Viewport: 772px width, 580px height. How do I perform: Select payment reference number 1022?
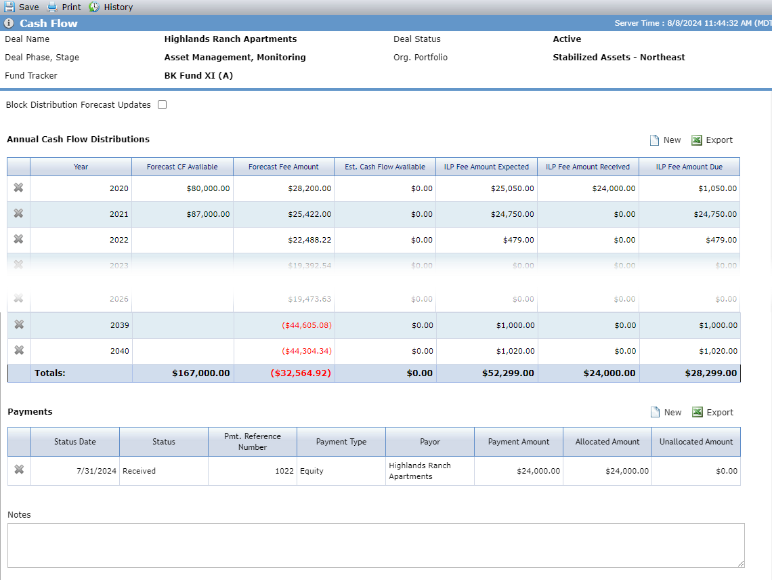coord(253,471)
